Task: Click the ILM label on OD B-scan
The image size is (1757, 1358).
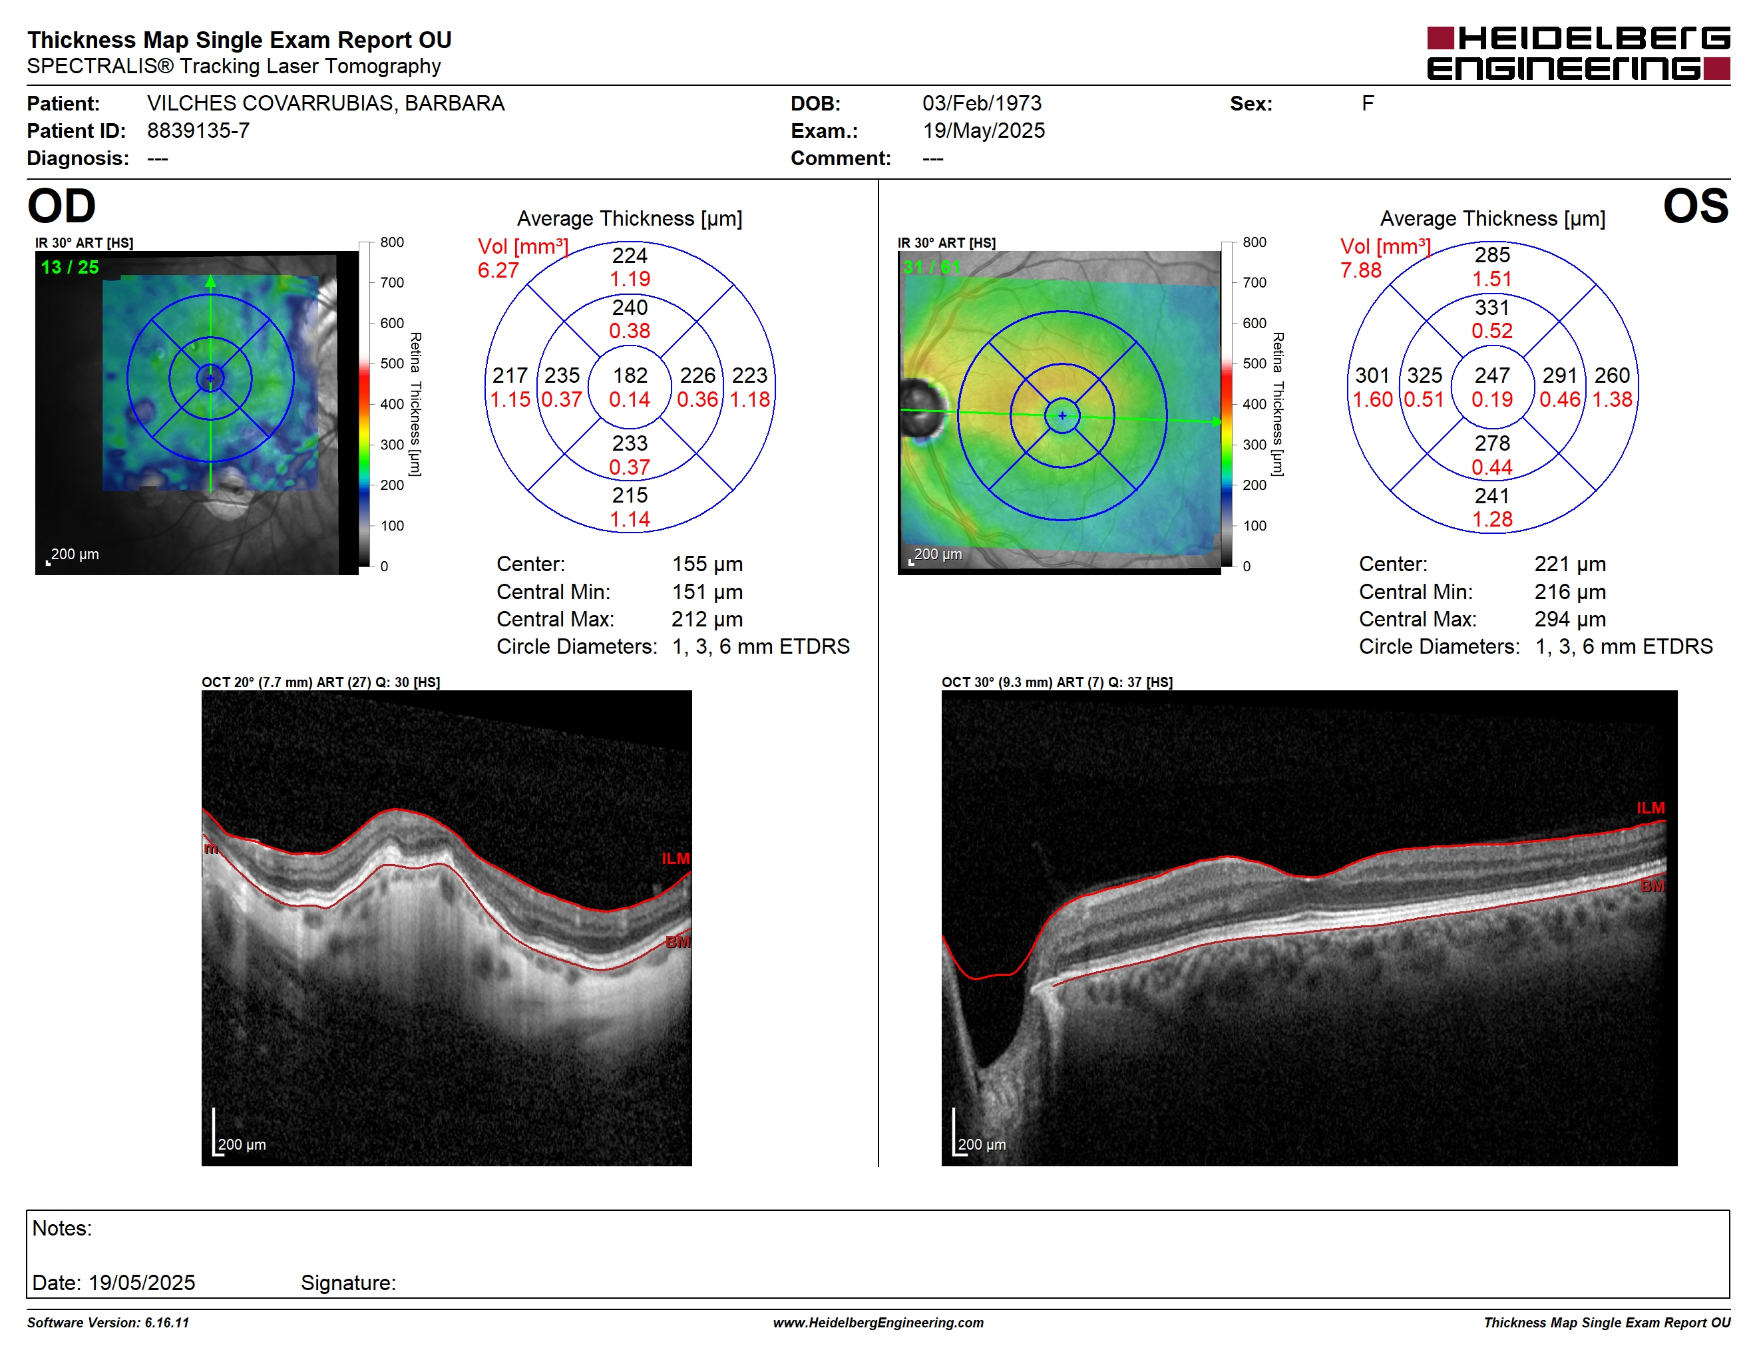Action: point(676,859)
